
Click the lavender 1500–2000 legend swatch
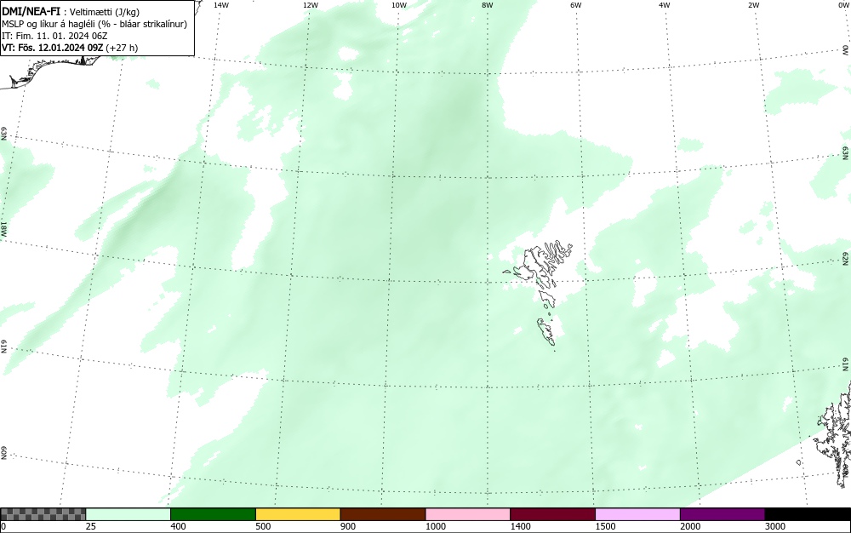tap(637, 514)
